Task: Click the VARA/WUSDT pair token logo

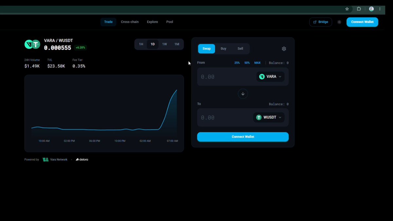Action: (32, 44)
